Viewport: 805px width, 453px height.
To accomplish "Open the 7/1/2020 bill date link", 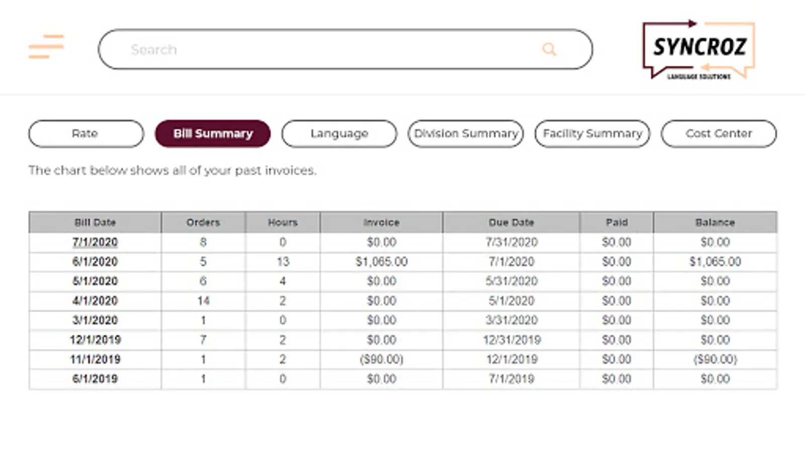I will tap(95, 242).
